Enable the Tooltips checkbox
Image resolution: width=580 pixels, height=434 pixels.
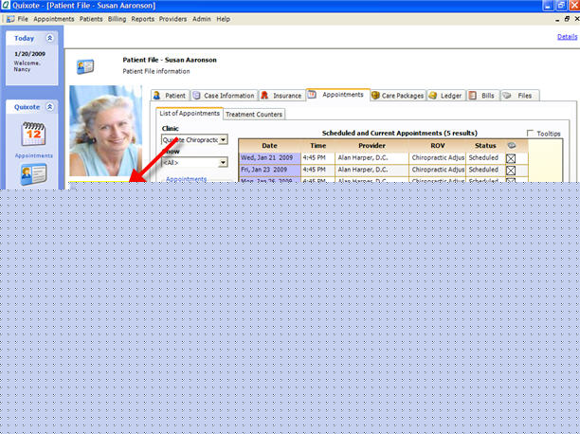pyautogui.click(x=530, y=133)
